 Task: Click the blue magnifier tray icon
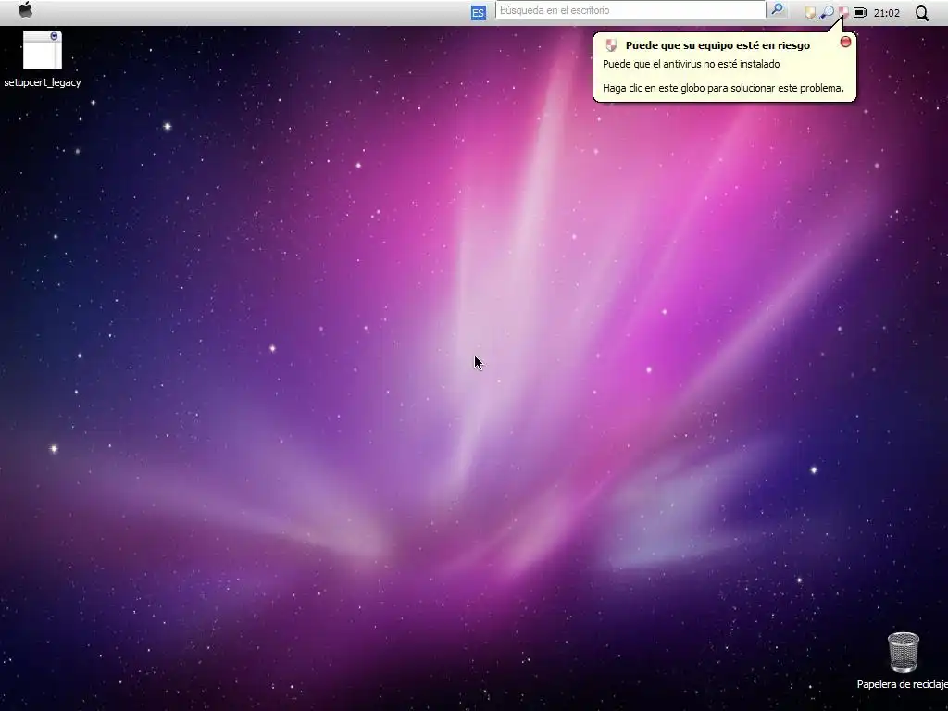[827, 13]
